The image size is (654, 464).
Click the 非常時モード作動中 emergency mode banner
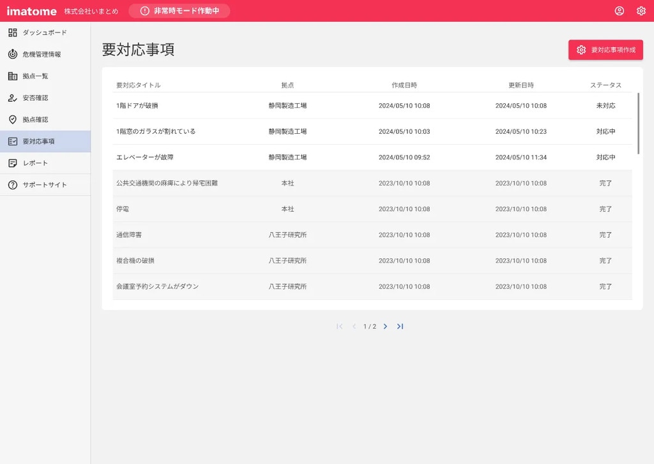179,11
